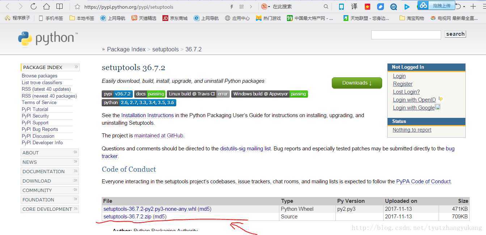Open the Installation Instructions link
This screenshot has height=235, width=486.
pos(147,115)
